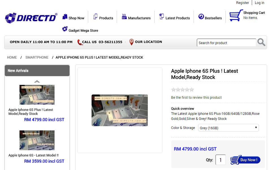Open iPhone 6S Plus thumbnail in New Arrivals

(37, 95)
